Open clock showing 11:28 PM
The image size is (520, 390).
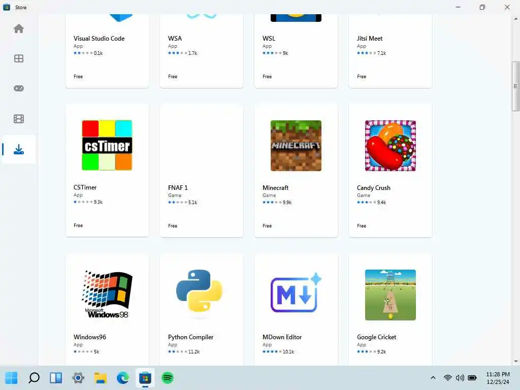(x=498, y=378)
